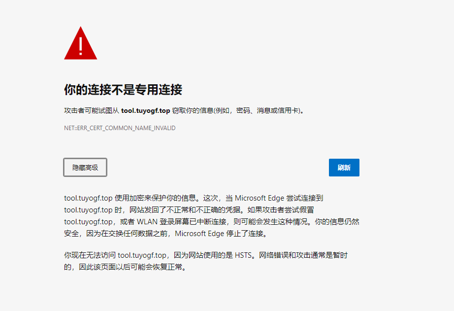Click tool.tuyogf.top before 或者 WLAN

coord(88,222)
